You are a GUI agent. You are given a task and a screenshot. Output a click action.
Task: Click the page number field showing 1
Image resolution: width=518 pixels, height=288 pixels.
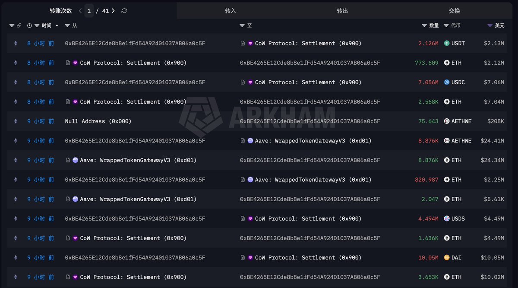coord(89,11)
